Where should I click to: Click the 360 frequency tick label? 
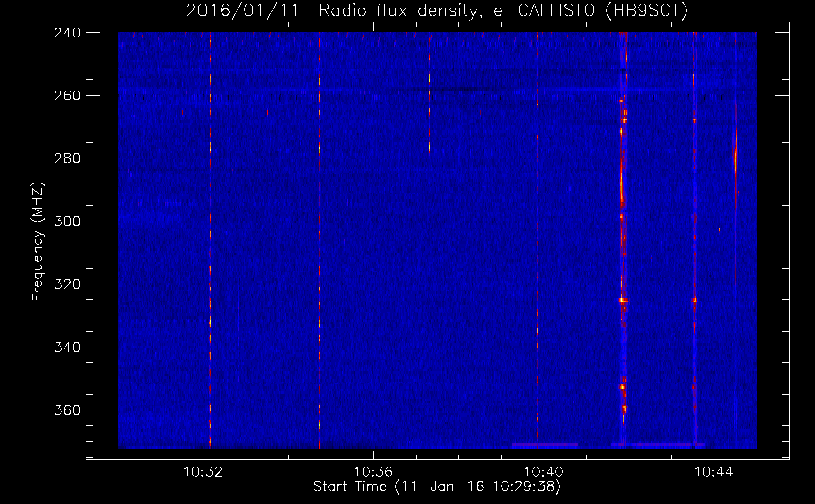(67, 410)
